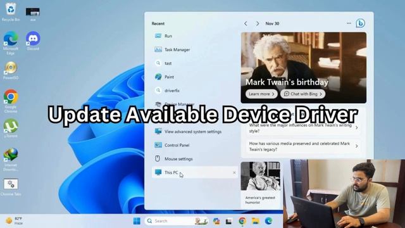Screen dimensions: 405x228
Task: Click the Learn more button
Action: click(x=261, y=94)
